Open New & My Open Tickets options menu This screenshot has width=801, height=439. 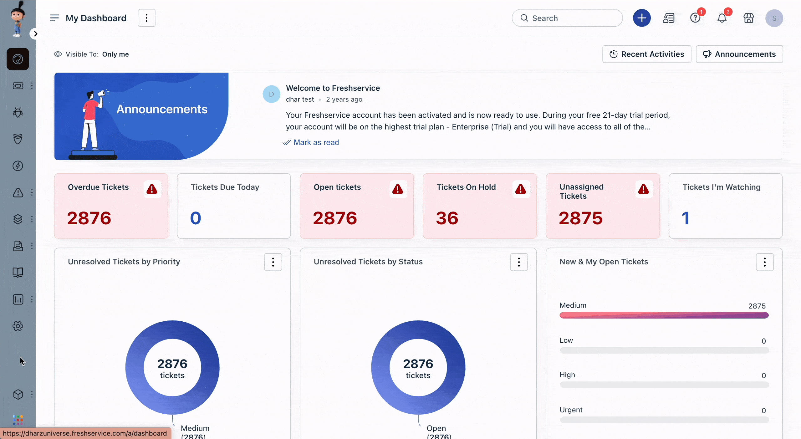click(765, 262)
